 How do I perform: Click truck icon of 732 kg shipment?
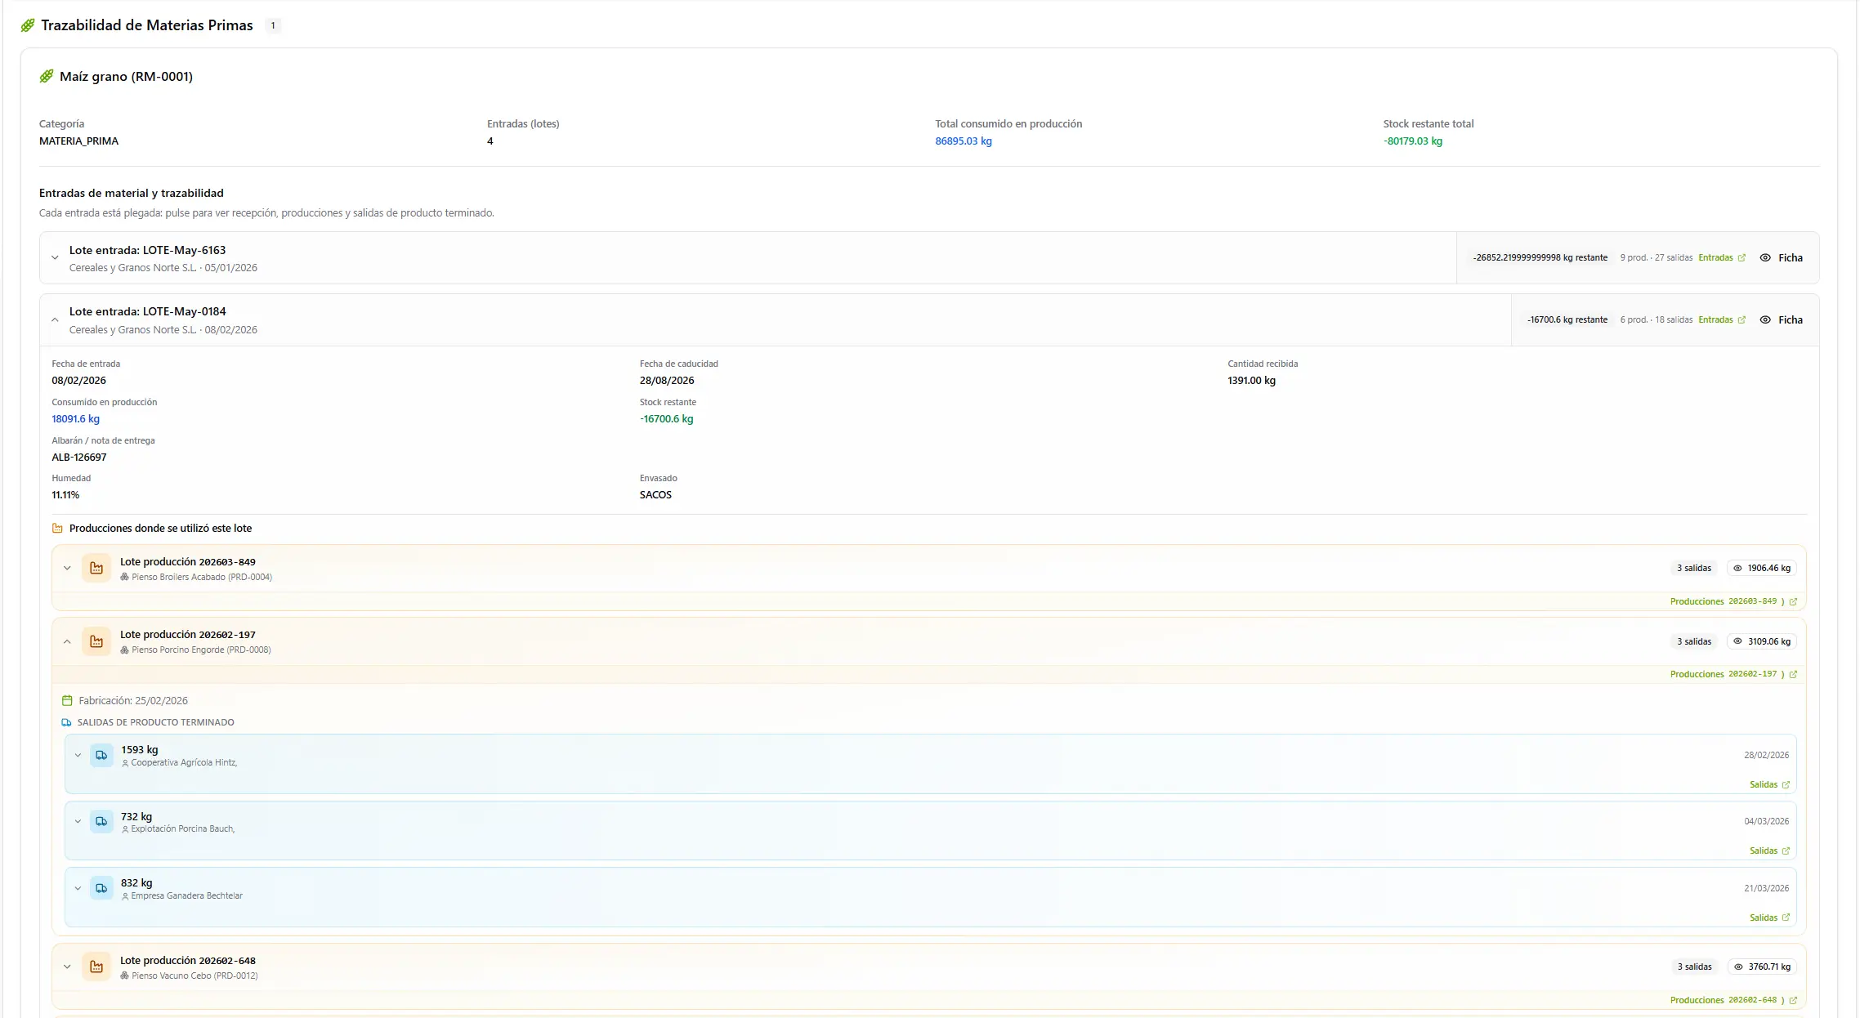click(101, 821)
